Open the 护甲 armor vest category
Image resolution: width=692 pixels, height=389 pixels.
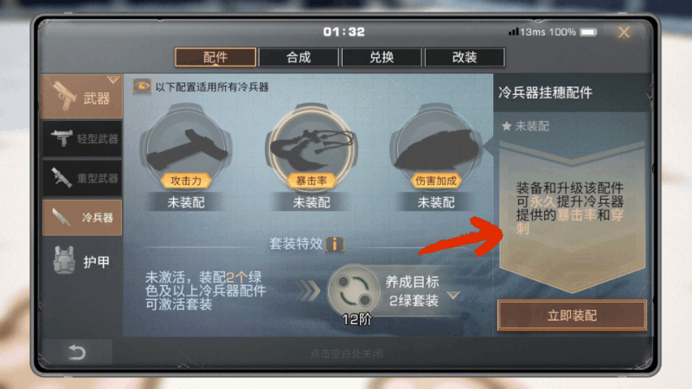pos(82,261)
